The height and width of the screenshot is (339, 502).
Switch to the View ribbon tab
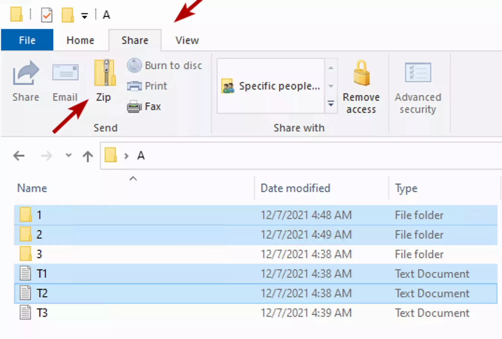[x=187, y=40]
